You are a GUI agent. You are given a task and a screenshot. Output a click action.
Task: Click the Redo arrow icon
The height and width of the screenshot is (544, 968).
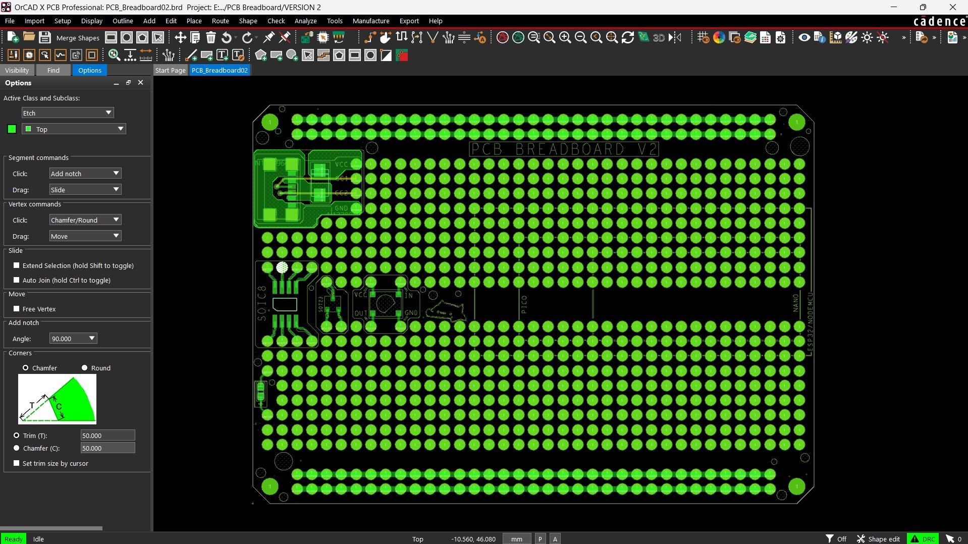tap(247, 37)
